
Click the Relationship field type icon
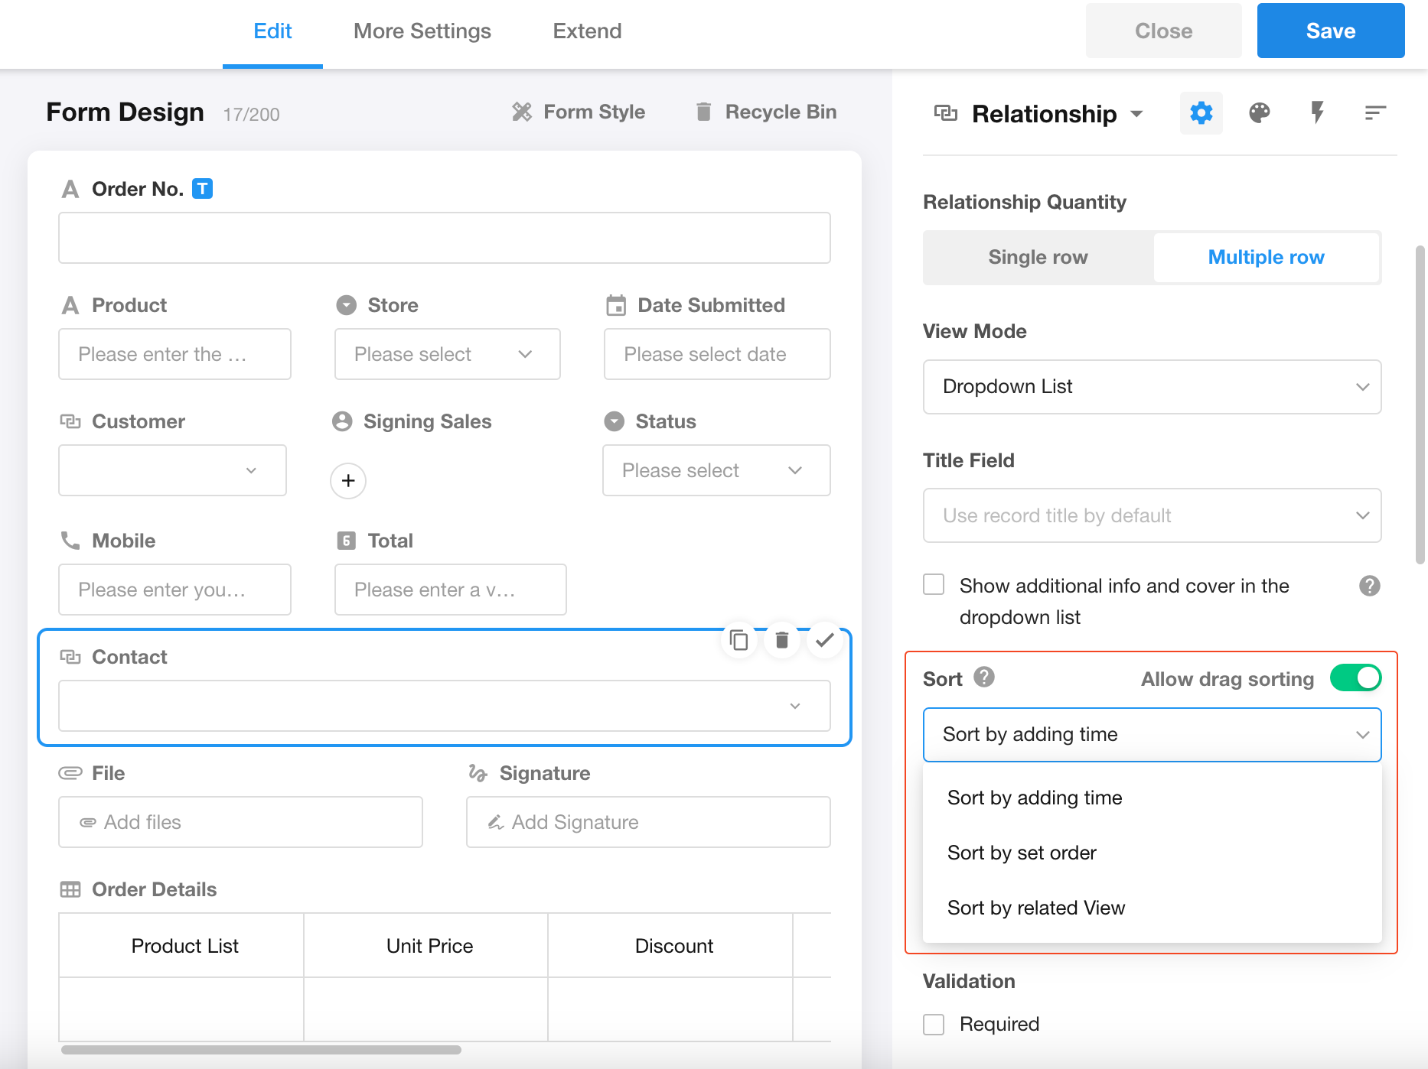pyautogui.click(x=946, y=113)
